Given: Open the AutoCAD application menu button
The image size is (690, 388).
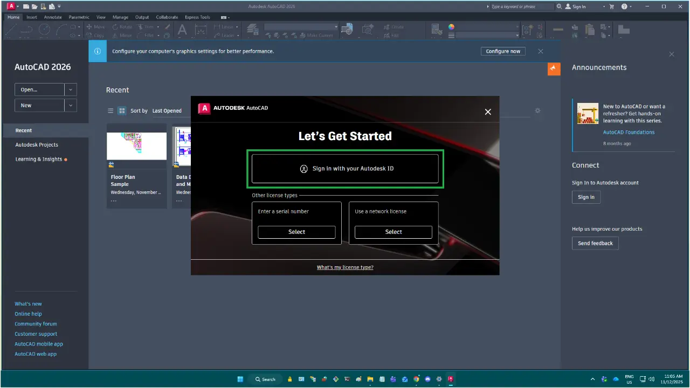Looking at the screenshot, I should click(11, 6).
